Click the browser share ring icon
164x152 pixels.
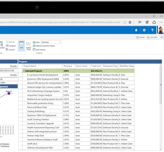coord(154,22)
